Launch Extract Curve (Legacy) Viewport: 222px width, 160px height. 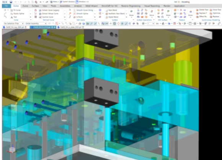tap(49, 10)
